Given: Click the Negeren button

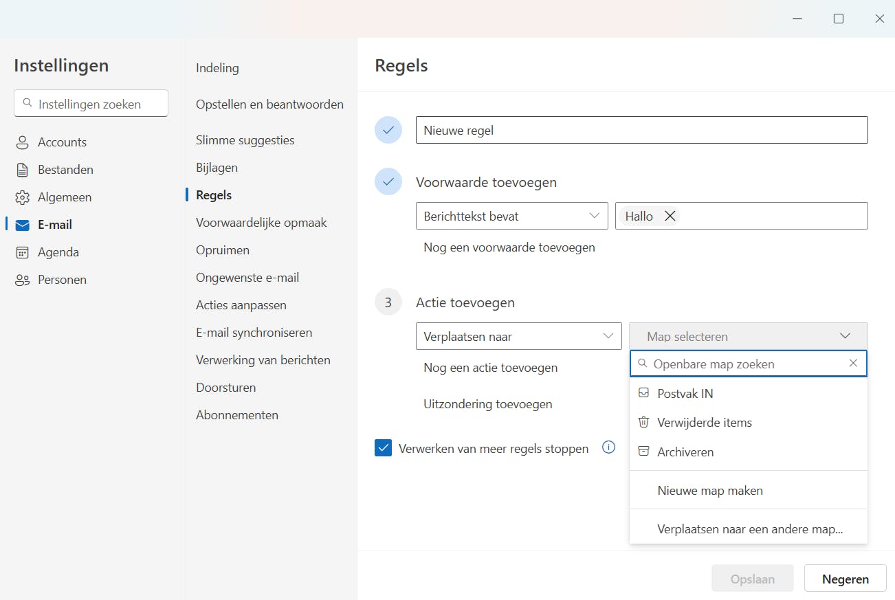Looking at the screenshot, I should click(x=845, y=579).
